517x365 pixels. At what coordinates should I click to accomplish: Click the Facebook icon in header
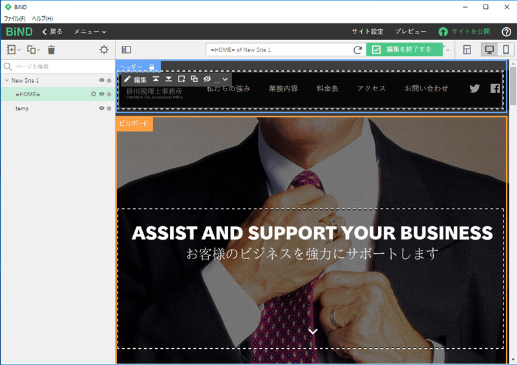click(495, 89)
